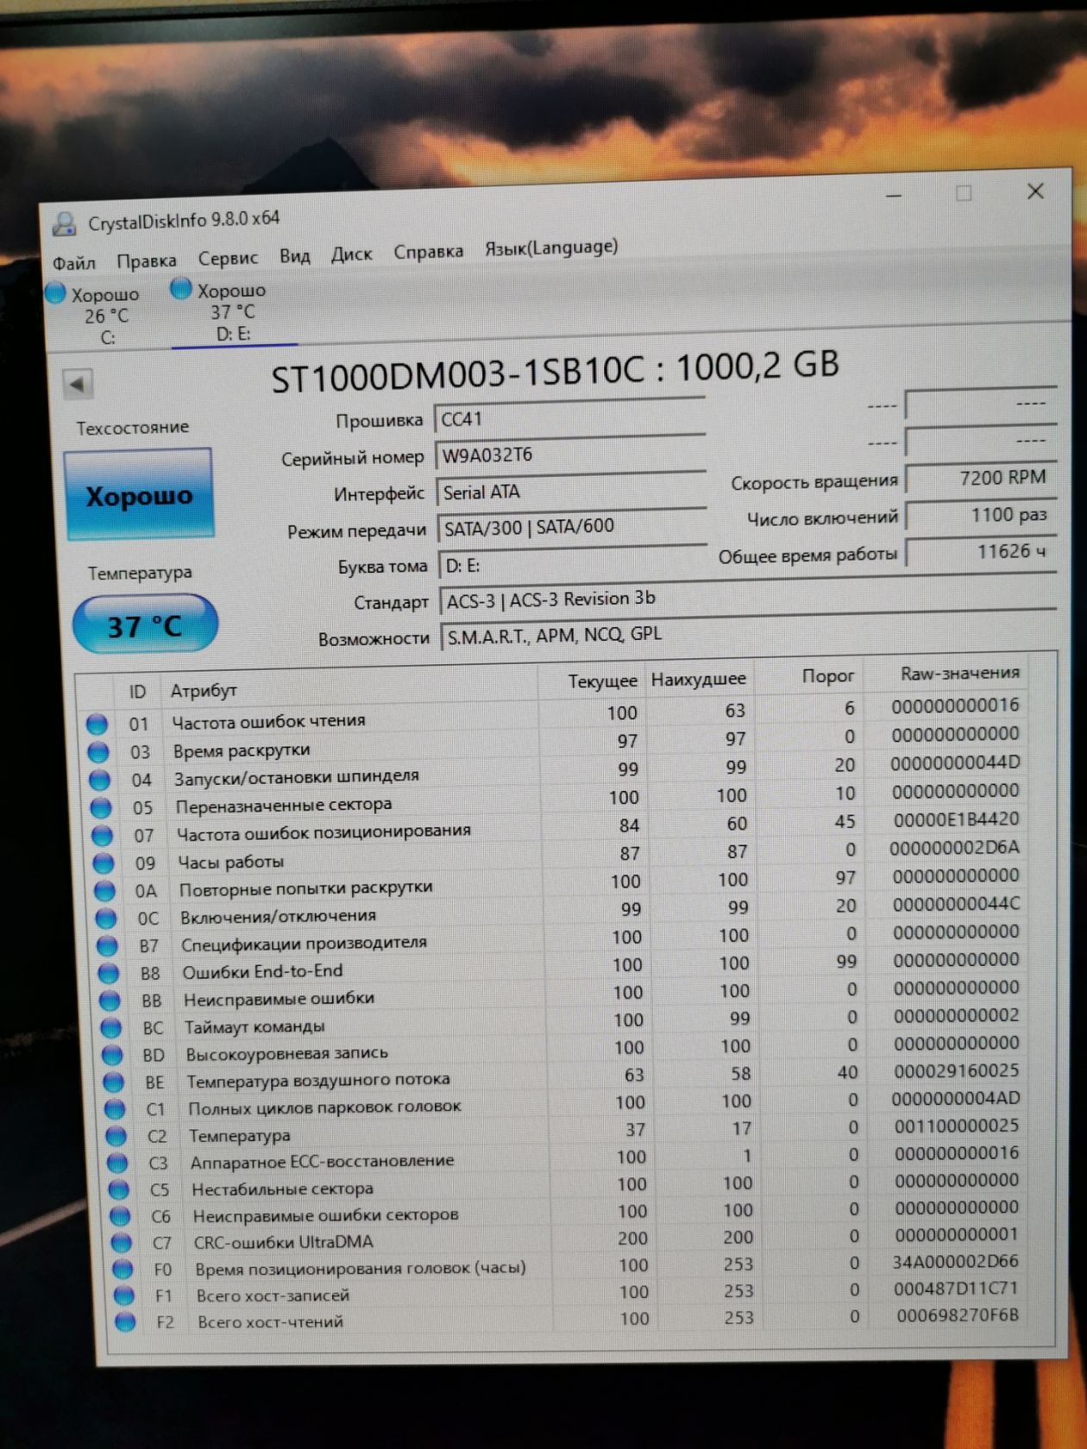Click status icon of Спецификации производителя row
Screen dimensions: 1087x1449
108,945
